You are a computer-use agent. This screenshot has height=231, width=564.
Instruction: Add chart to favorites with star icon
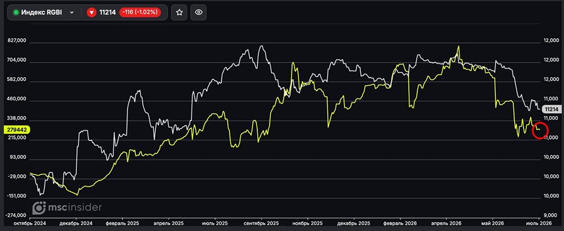click(x=179, y=12)
